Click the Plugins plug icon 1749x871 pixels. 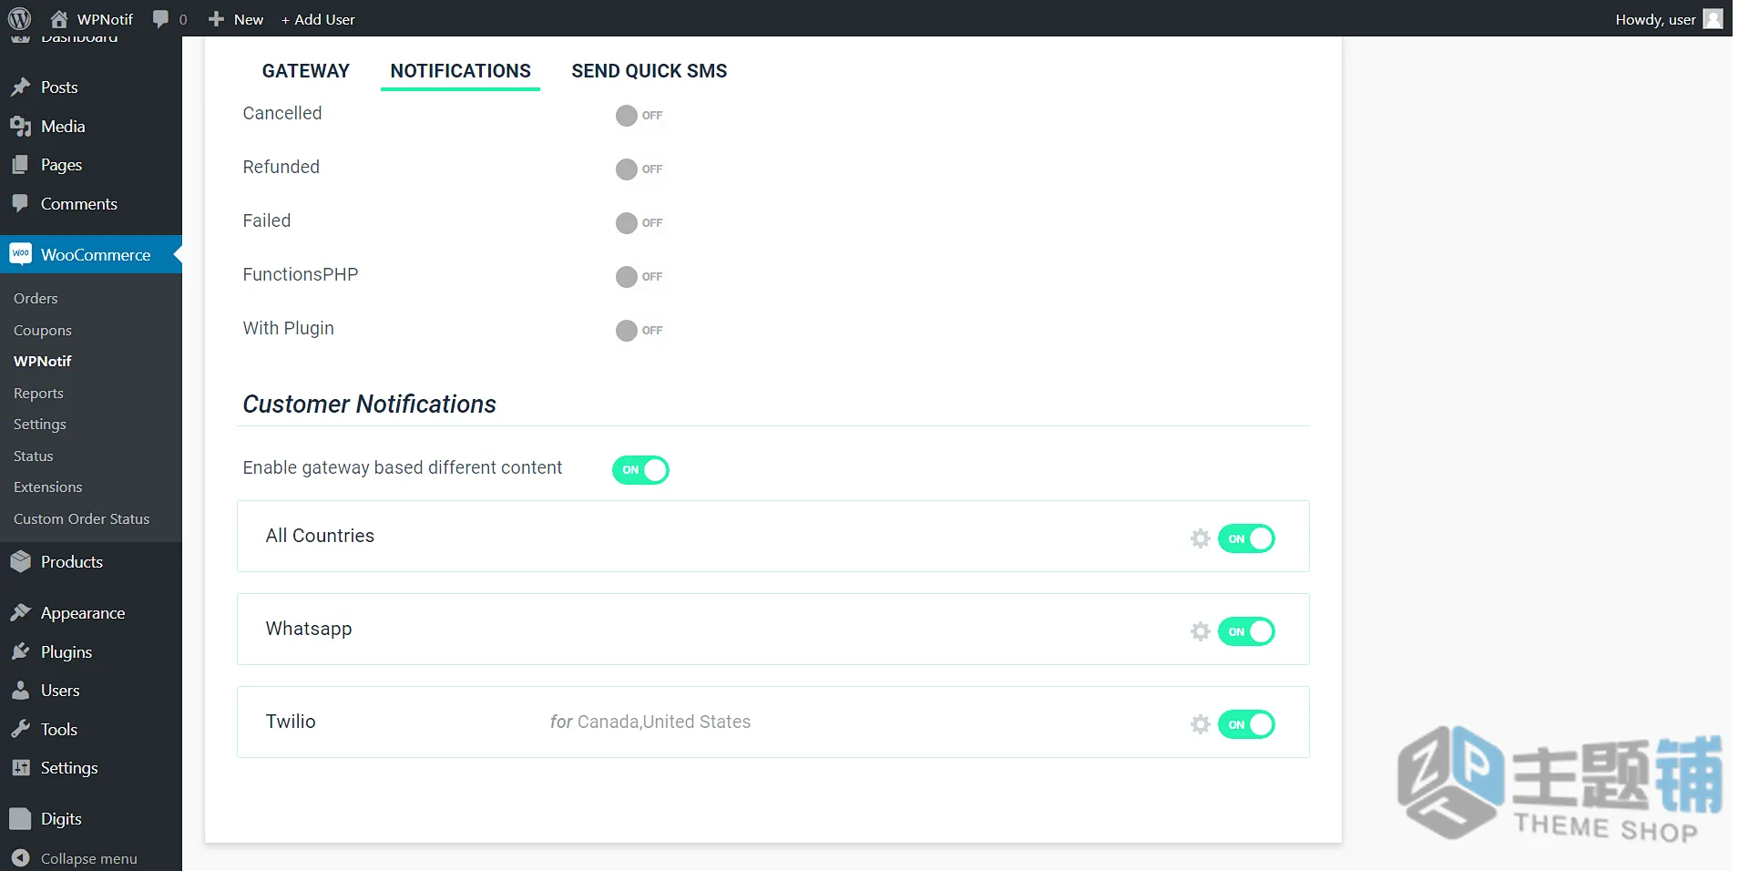[x=20, y=651]
